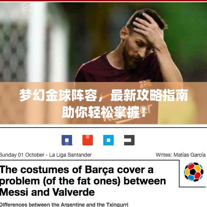Image resolution: width=207 pixels, height=207 pixels.
Task: Click the red bar above the photo
Action: [104, 0]
